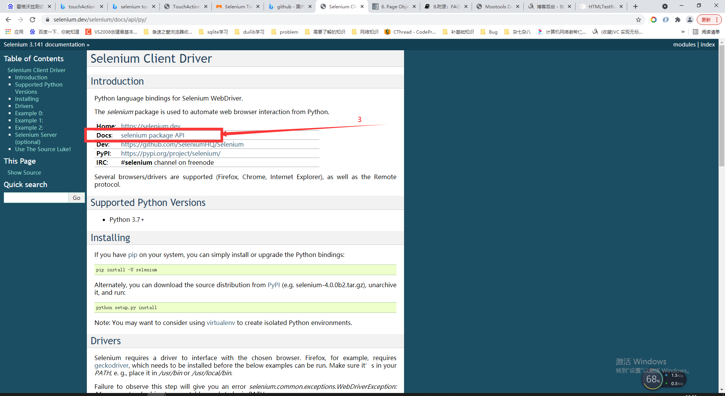Viewport: 725px width, 396px height.
Task: Open a new browser tab
Action: pyautogui.click(x=636, y=6)
